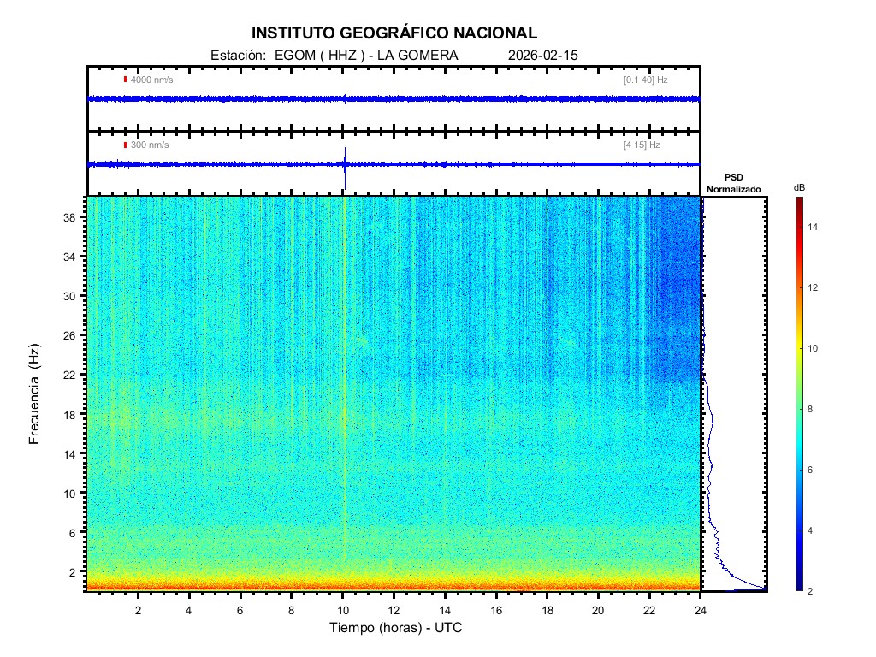The height and width of the screenshot is (657, 876).
Task: Click the 10 hour tick on the time axis
Action: point(343,610)
